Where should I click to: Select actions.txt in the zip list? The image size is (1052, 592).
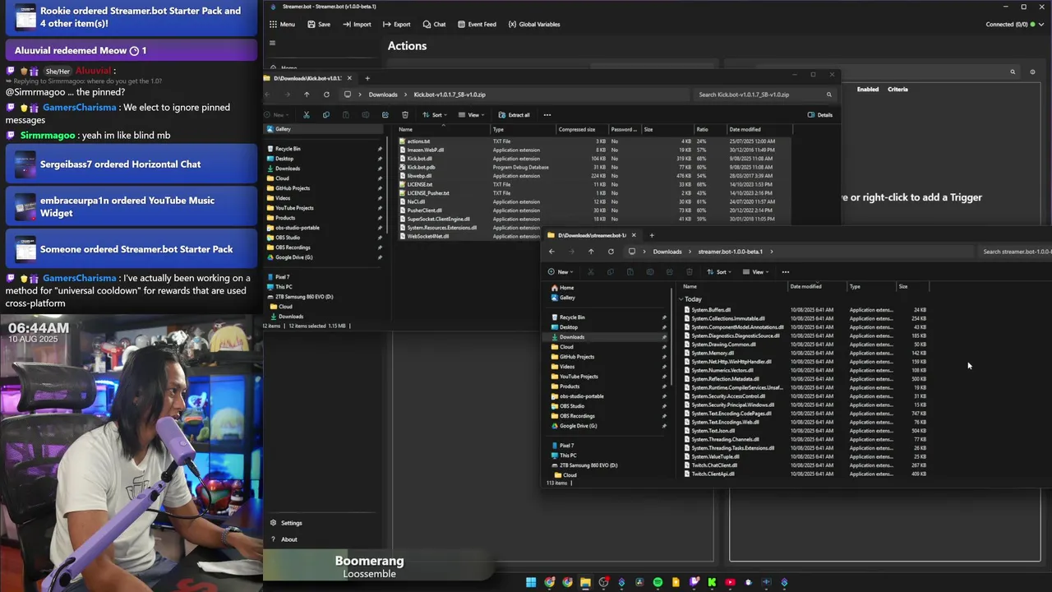point(418,141)
